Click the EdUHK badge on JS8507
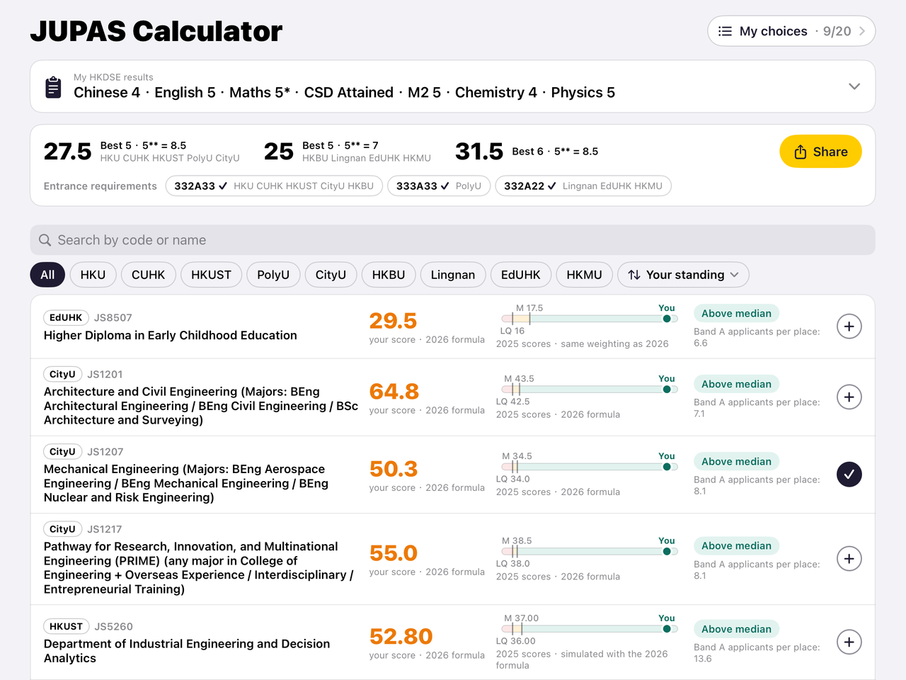Screen dimensions: 906x680 tap(66, 317)
